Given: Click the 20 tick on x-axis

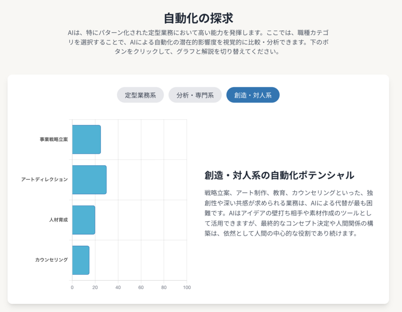Looking at the screenshot, I should [x=95, y=288].
